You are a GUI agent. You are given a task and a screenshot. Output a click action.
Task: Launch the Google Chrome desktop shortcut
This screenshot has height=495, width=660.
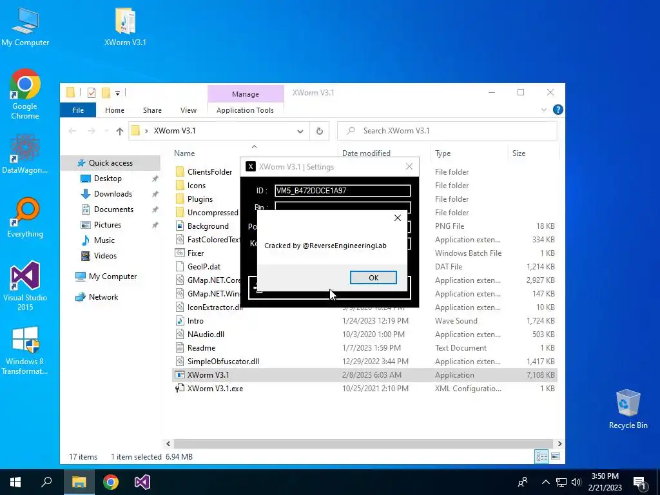pos(25,95)
